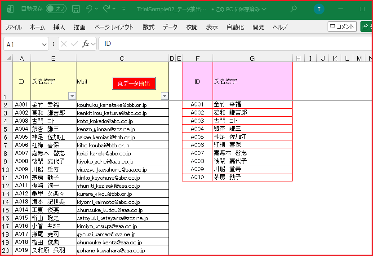
Task: Switch to the 数式 tab
Action: click(149, 27)
